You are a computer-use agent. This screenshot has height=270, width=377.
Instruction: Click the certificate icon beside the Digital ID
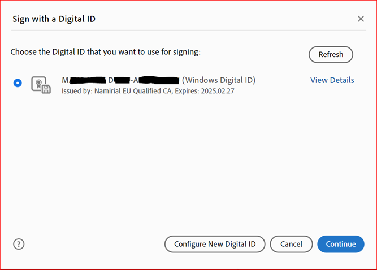coord(41,85)
